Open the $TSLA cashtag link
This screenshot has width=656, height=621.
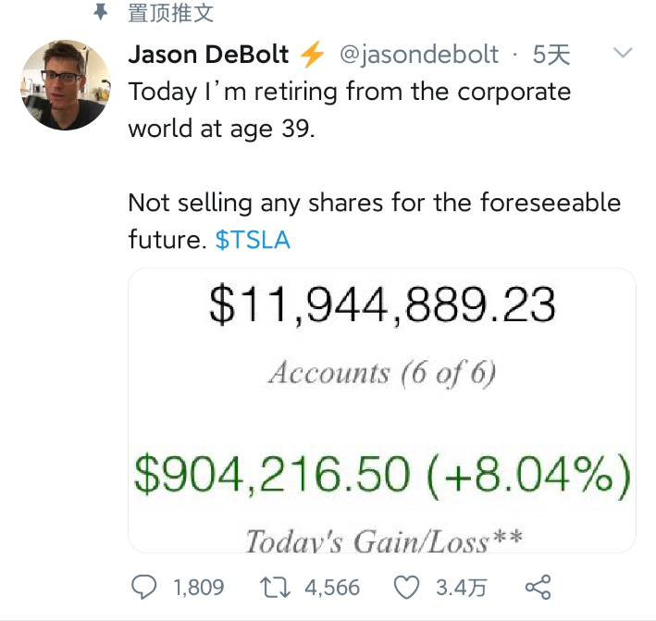[x=253, y=241]
